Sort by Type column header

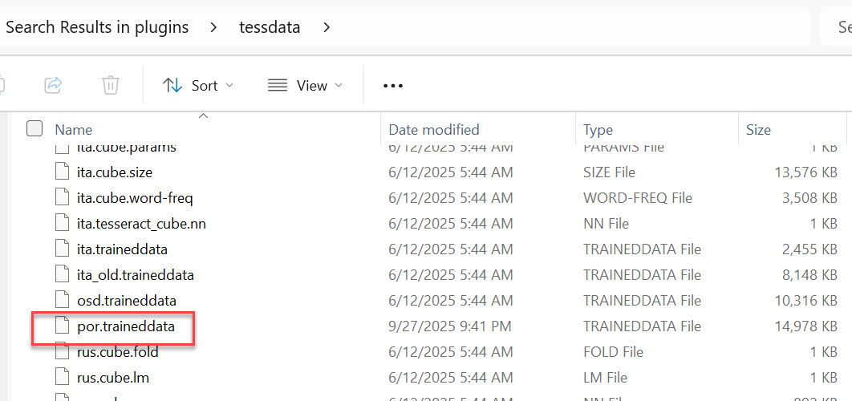tap(598, 129)
